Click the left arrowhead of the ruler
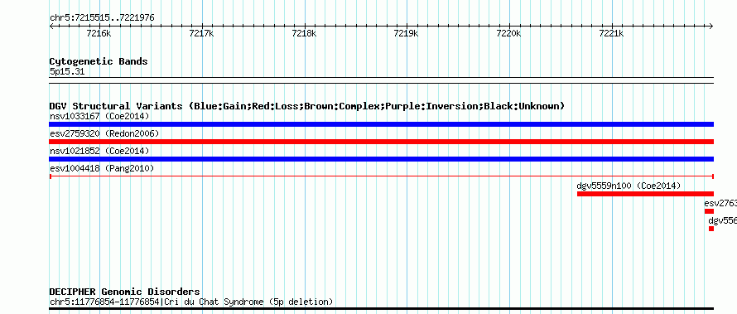 [51, 26]
